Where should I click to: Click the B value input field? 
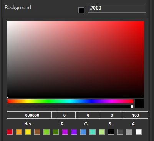point(112,115)
